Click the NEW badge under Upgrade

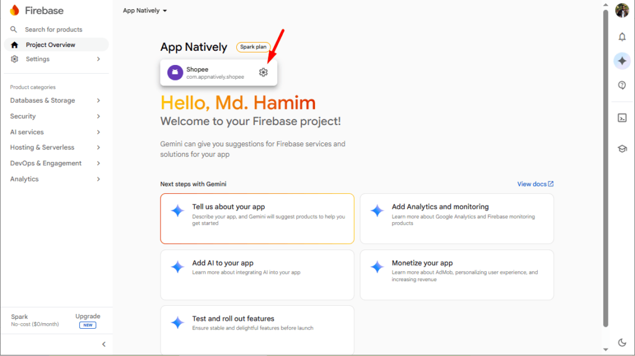coord(88,325)
